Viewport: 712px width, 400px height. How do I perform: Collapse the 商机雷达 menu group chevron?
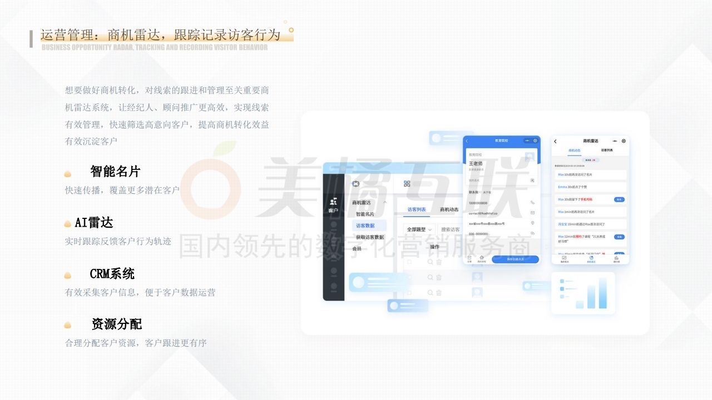(385, 202)
